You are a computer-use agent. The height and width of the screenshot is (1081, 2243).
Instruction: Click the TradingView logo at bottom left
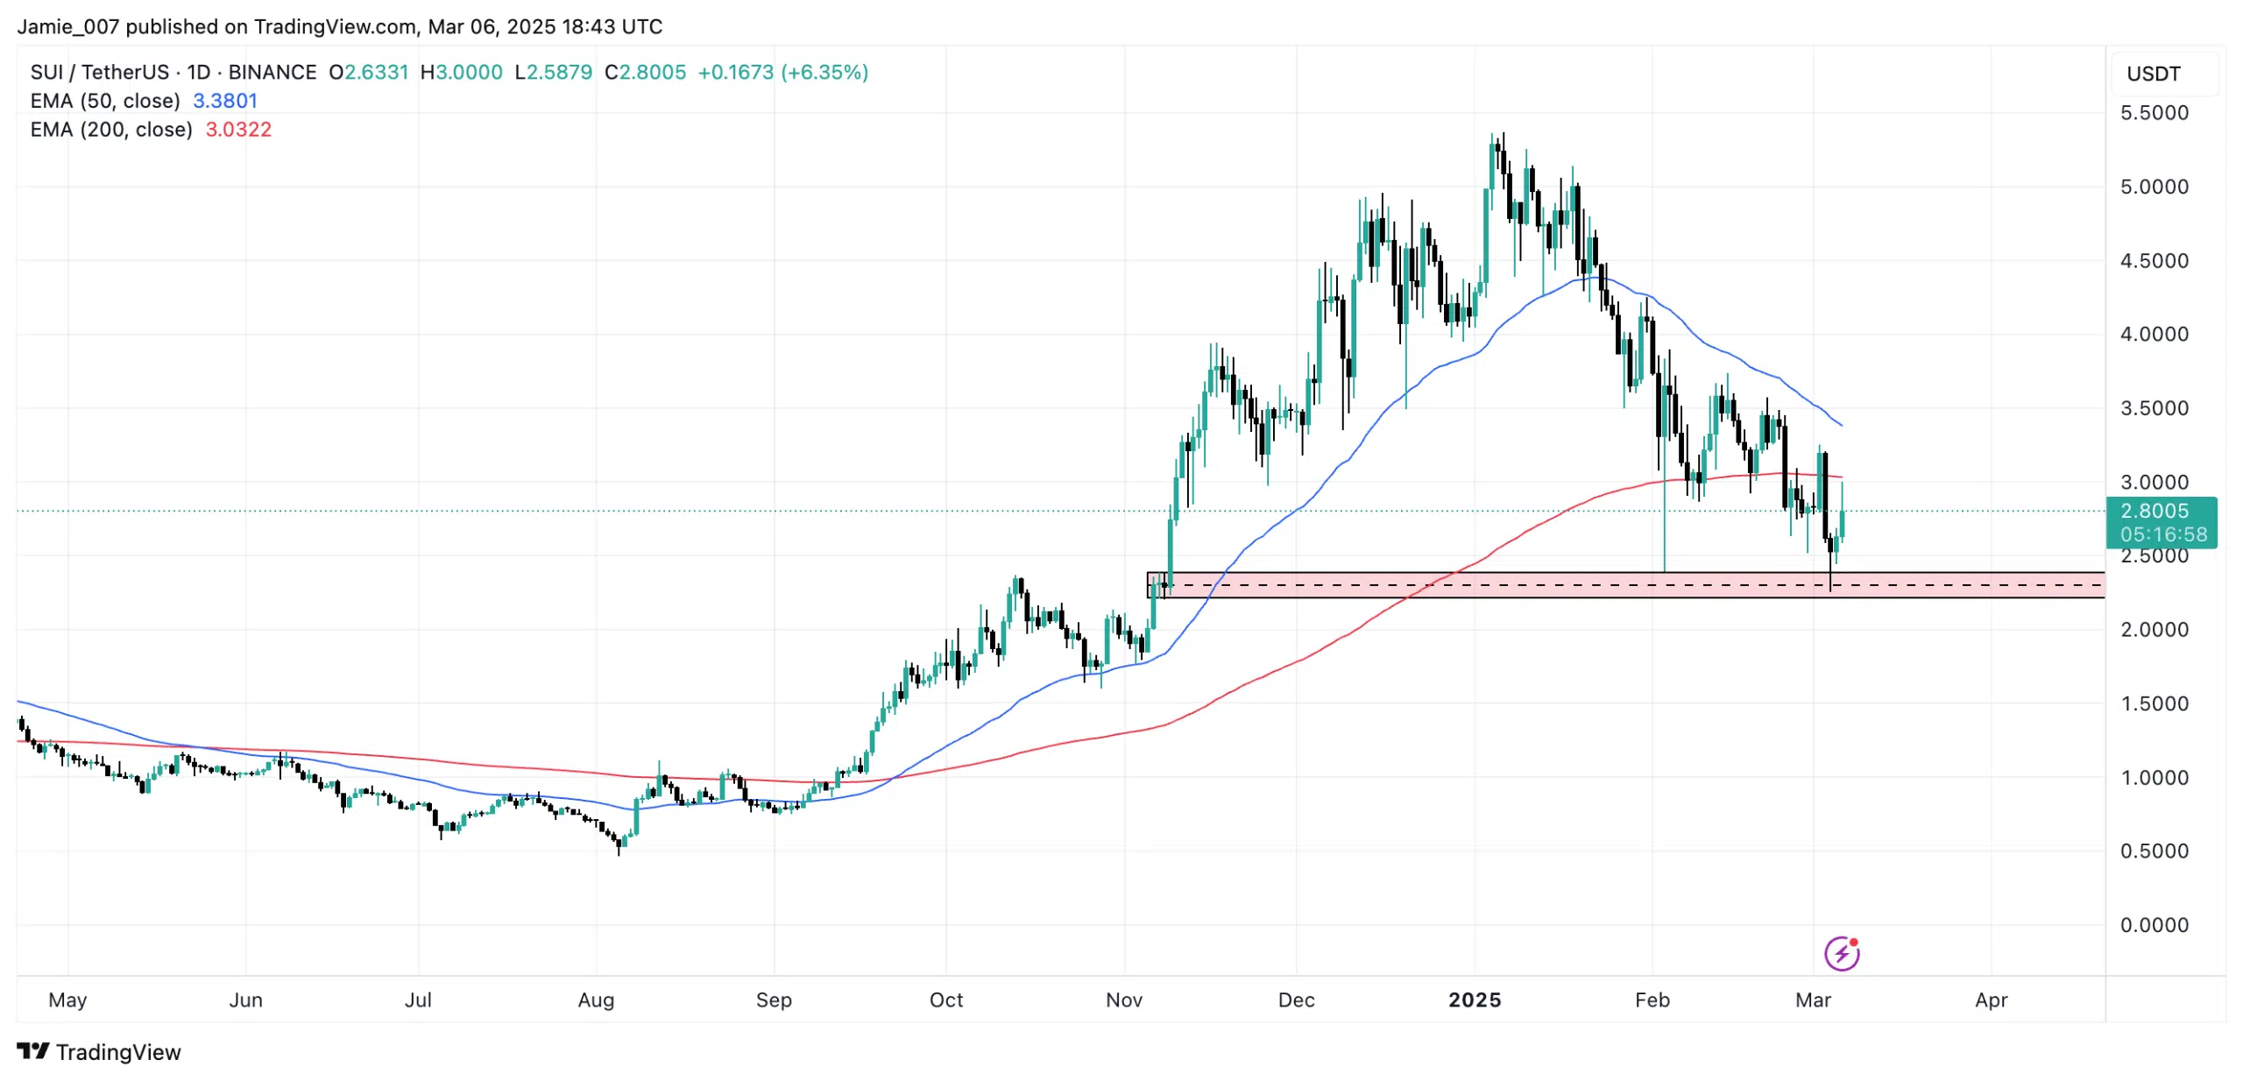click(99, 1051)
